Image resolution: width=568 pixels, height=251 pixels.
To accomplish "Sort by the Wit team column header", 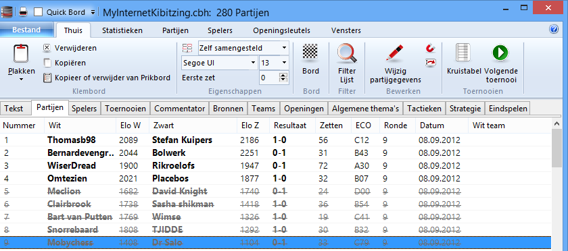I will click(510, 126).
